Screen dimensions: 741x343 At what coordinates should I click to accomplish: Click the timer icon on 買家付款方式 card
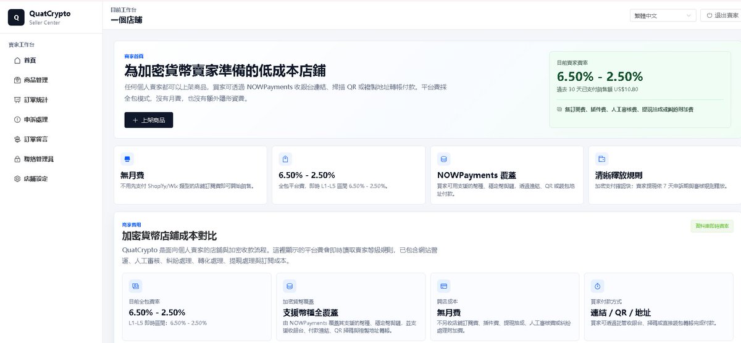point(597,286)
